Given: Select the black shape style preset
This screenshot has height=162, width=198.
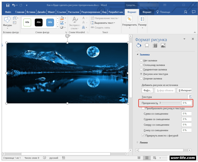Looking at the screenshot, I should point(39,22).
